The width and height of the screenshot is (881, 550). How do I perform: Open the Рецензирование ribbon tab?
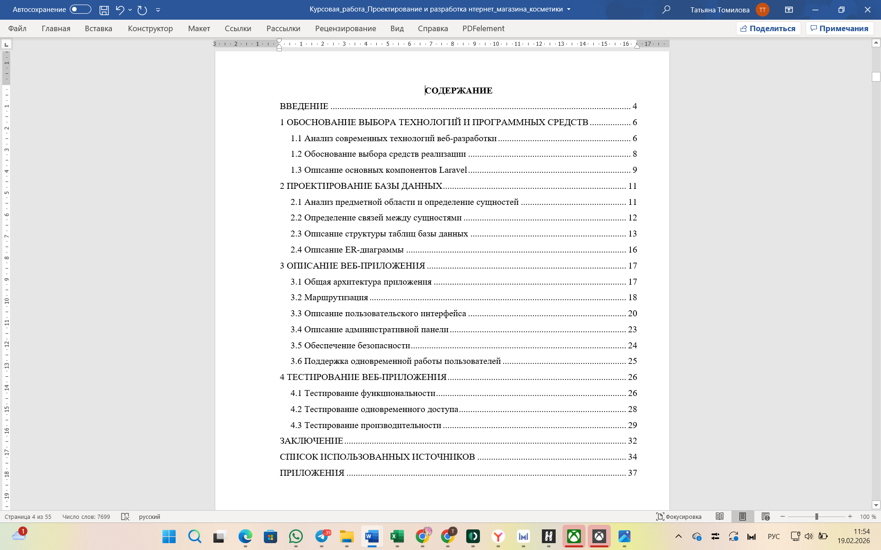click(345, 28)
